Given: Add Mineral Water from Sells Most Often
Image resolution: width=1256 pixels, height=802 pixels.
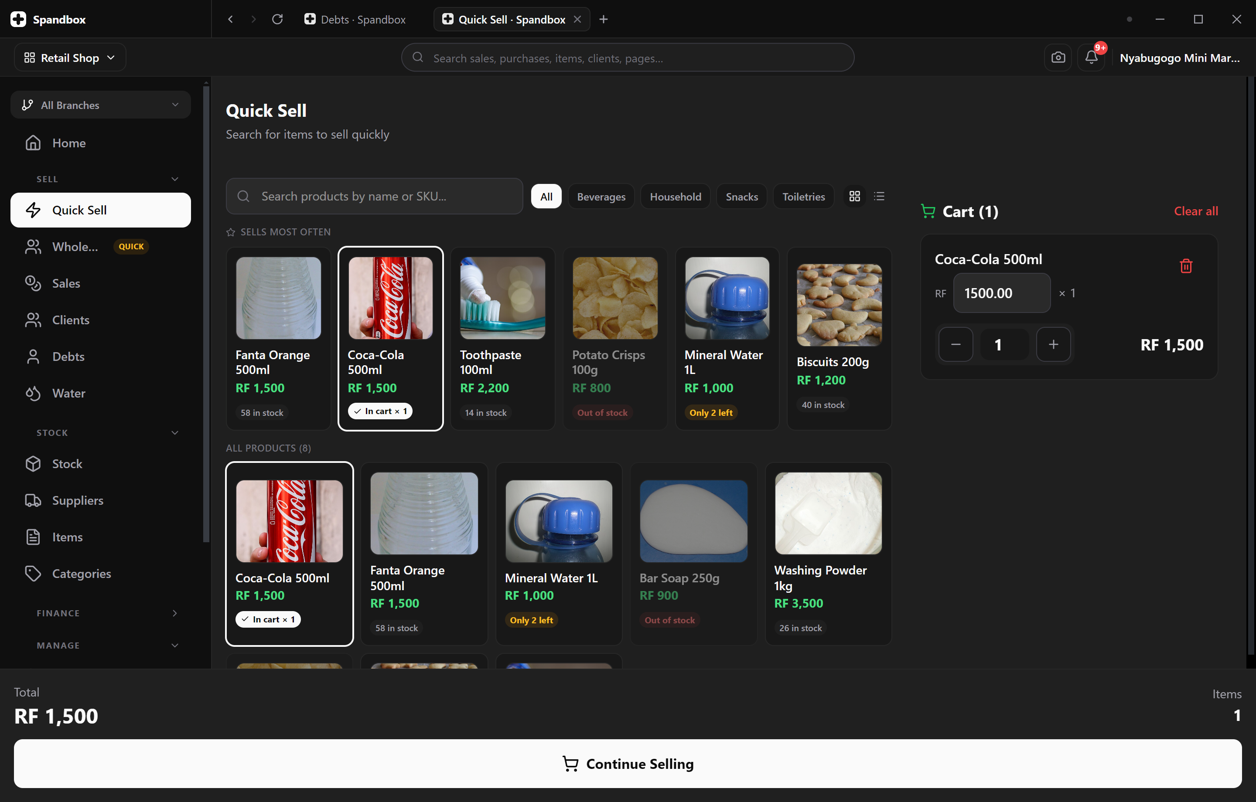Looking at the screenshot, I should [727, 339].
